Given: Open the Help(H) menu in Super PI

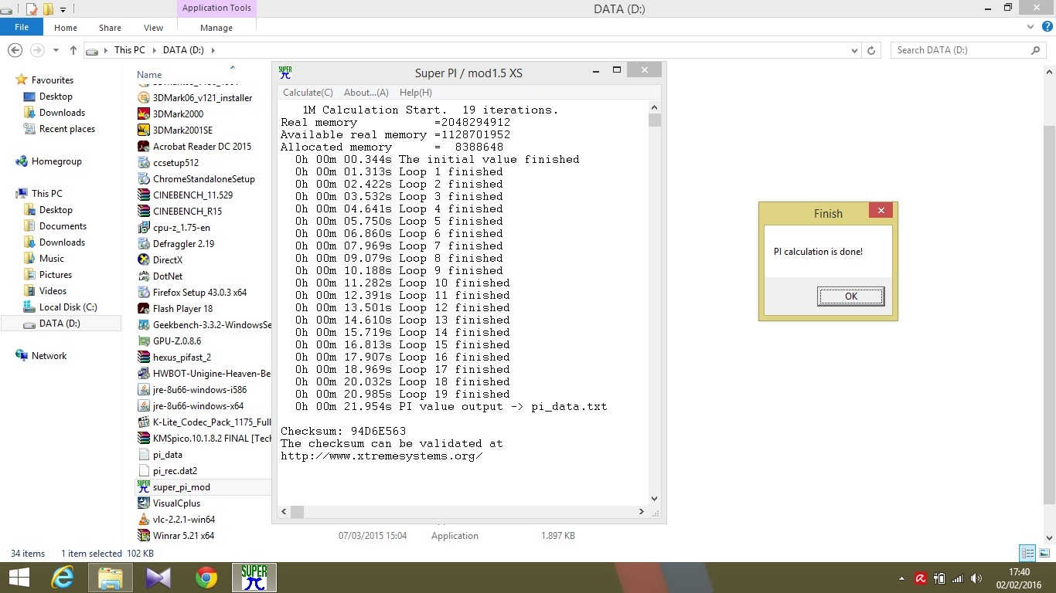Looking at the screenshot, I should coord(415,93).
